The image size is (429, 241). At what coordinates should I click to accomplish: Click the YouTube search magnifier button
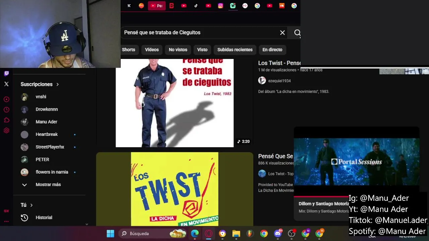click(297, 32)
